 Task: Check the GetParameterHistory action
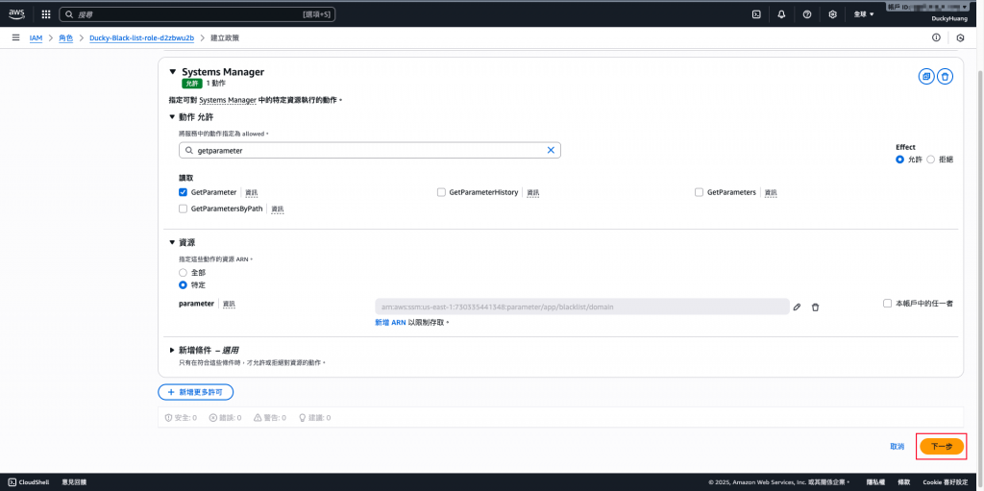441,192
